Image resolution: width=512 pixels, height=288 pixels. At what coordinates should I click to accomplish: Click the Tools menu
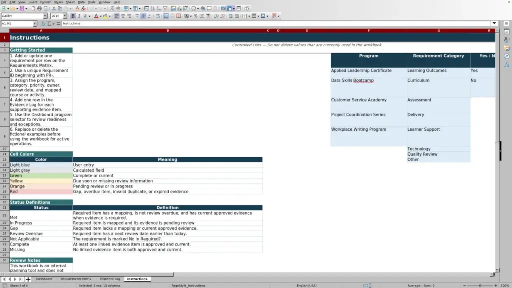92,2
